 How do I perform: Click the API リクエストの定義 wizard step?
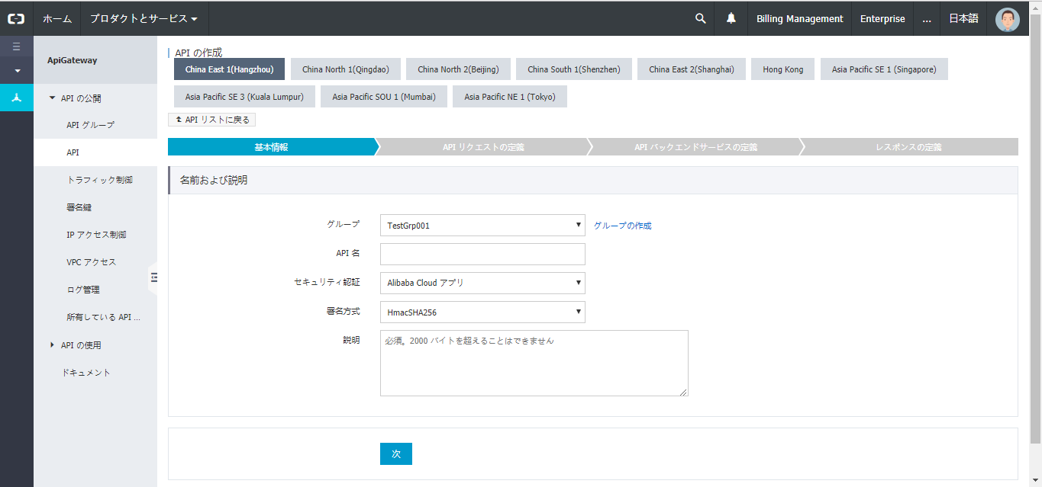point(483,147)
